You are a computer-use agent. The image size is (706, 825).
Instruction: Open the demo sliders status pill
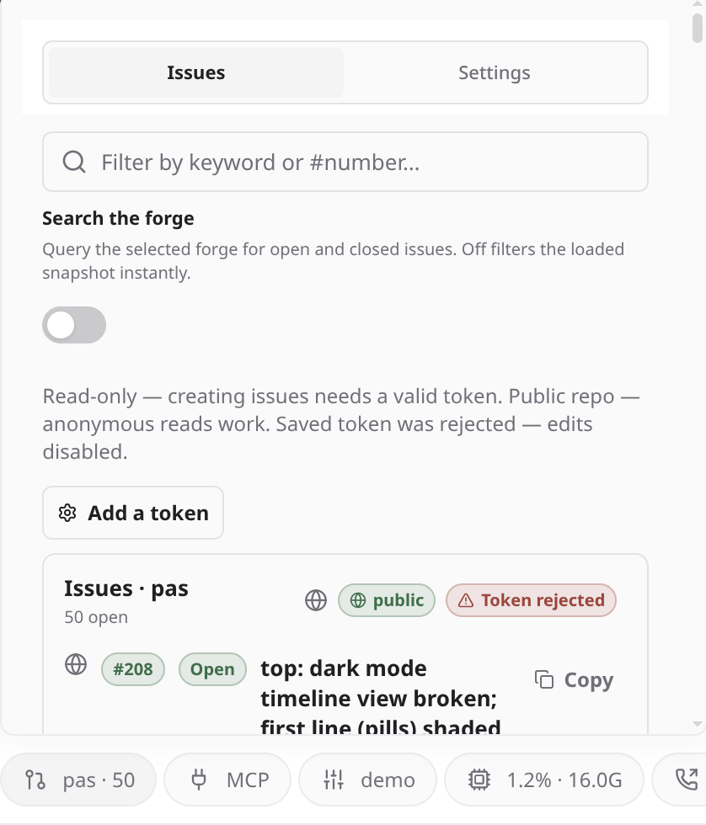tap(367, 780)
